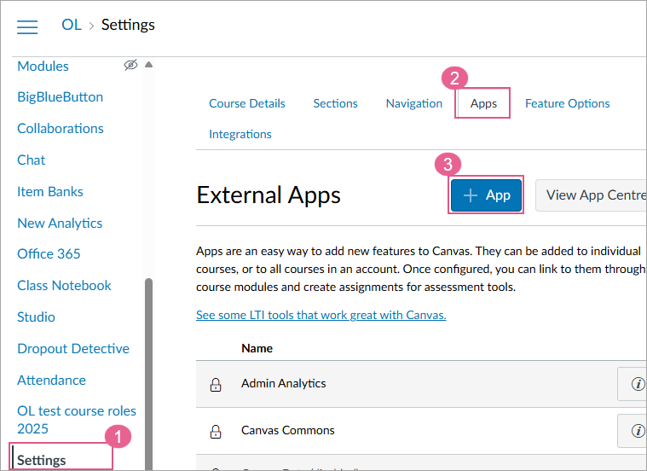Open the info button for Admin Analytics
The width and height of the screenshot is (647, 471).
633,384
